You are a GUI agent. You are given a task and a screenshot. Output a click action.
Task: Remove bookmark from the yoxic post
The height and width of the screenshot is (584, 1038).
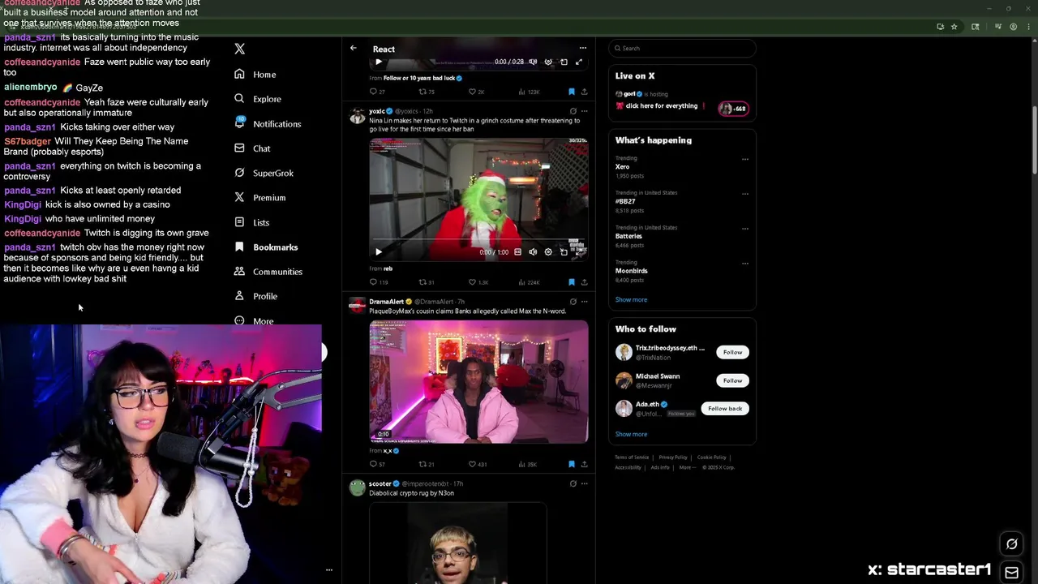click(571, 282)
